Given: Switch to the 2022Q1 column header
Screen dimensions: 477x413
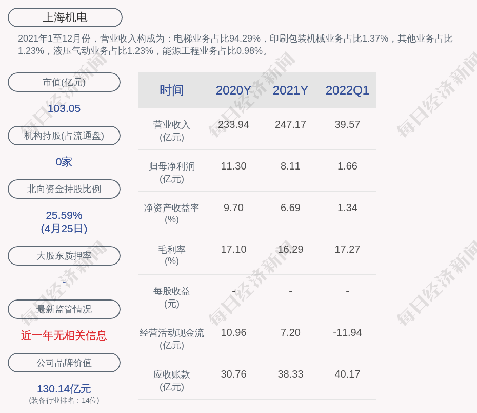Looking at the screenshot, I should [347, 90].
